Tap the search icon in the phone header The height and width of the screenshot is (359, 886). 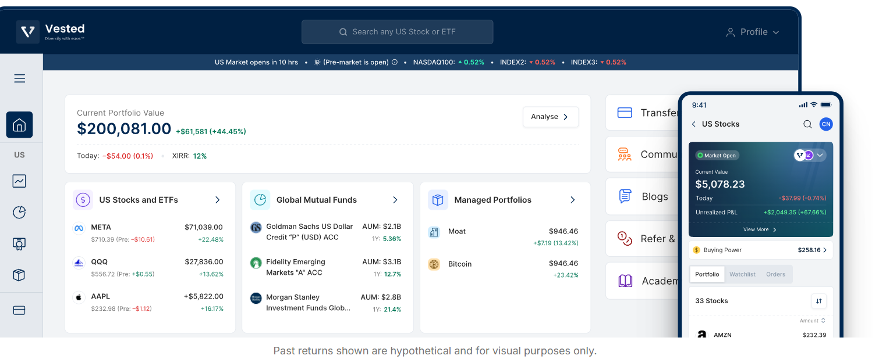[807, 124]
